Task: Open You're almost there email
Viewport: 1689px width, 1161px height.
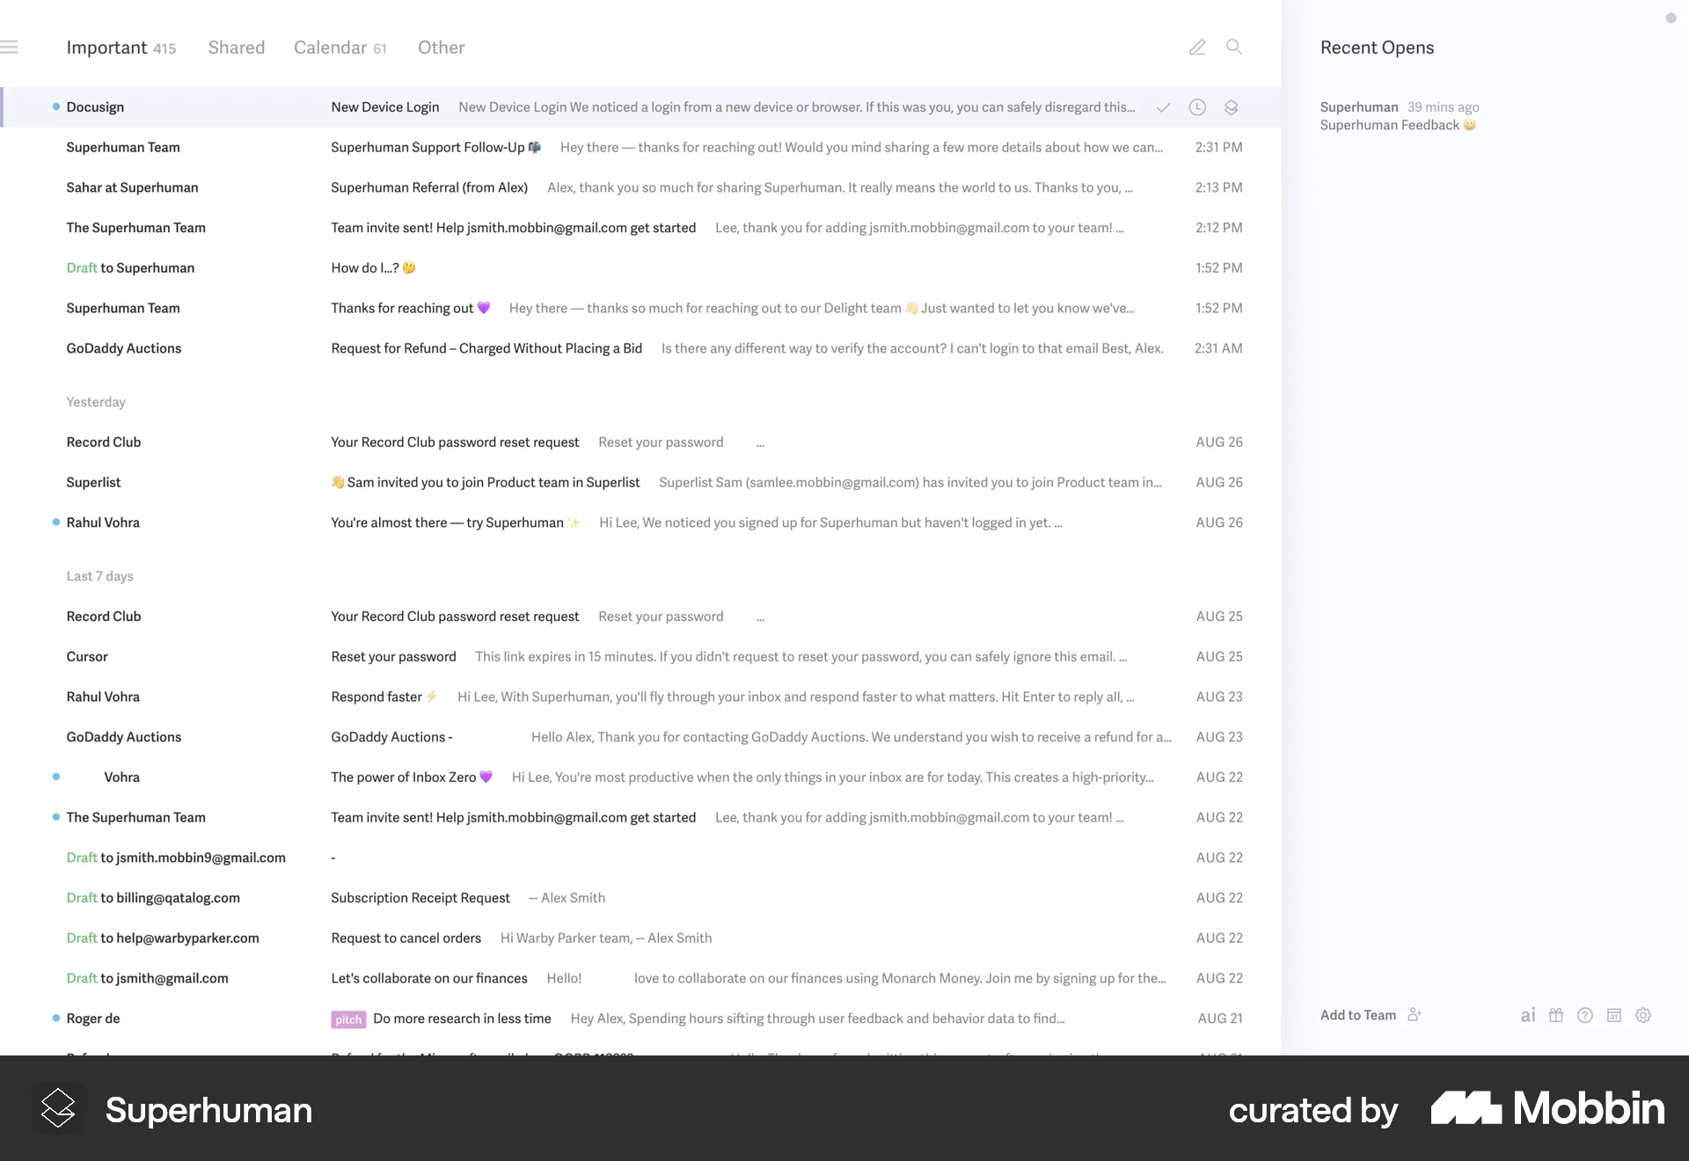Action: coord(642,522)
